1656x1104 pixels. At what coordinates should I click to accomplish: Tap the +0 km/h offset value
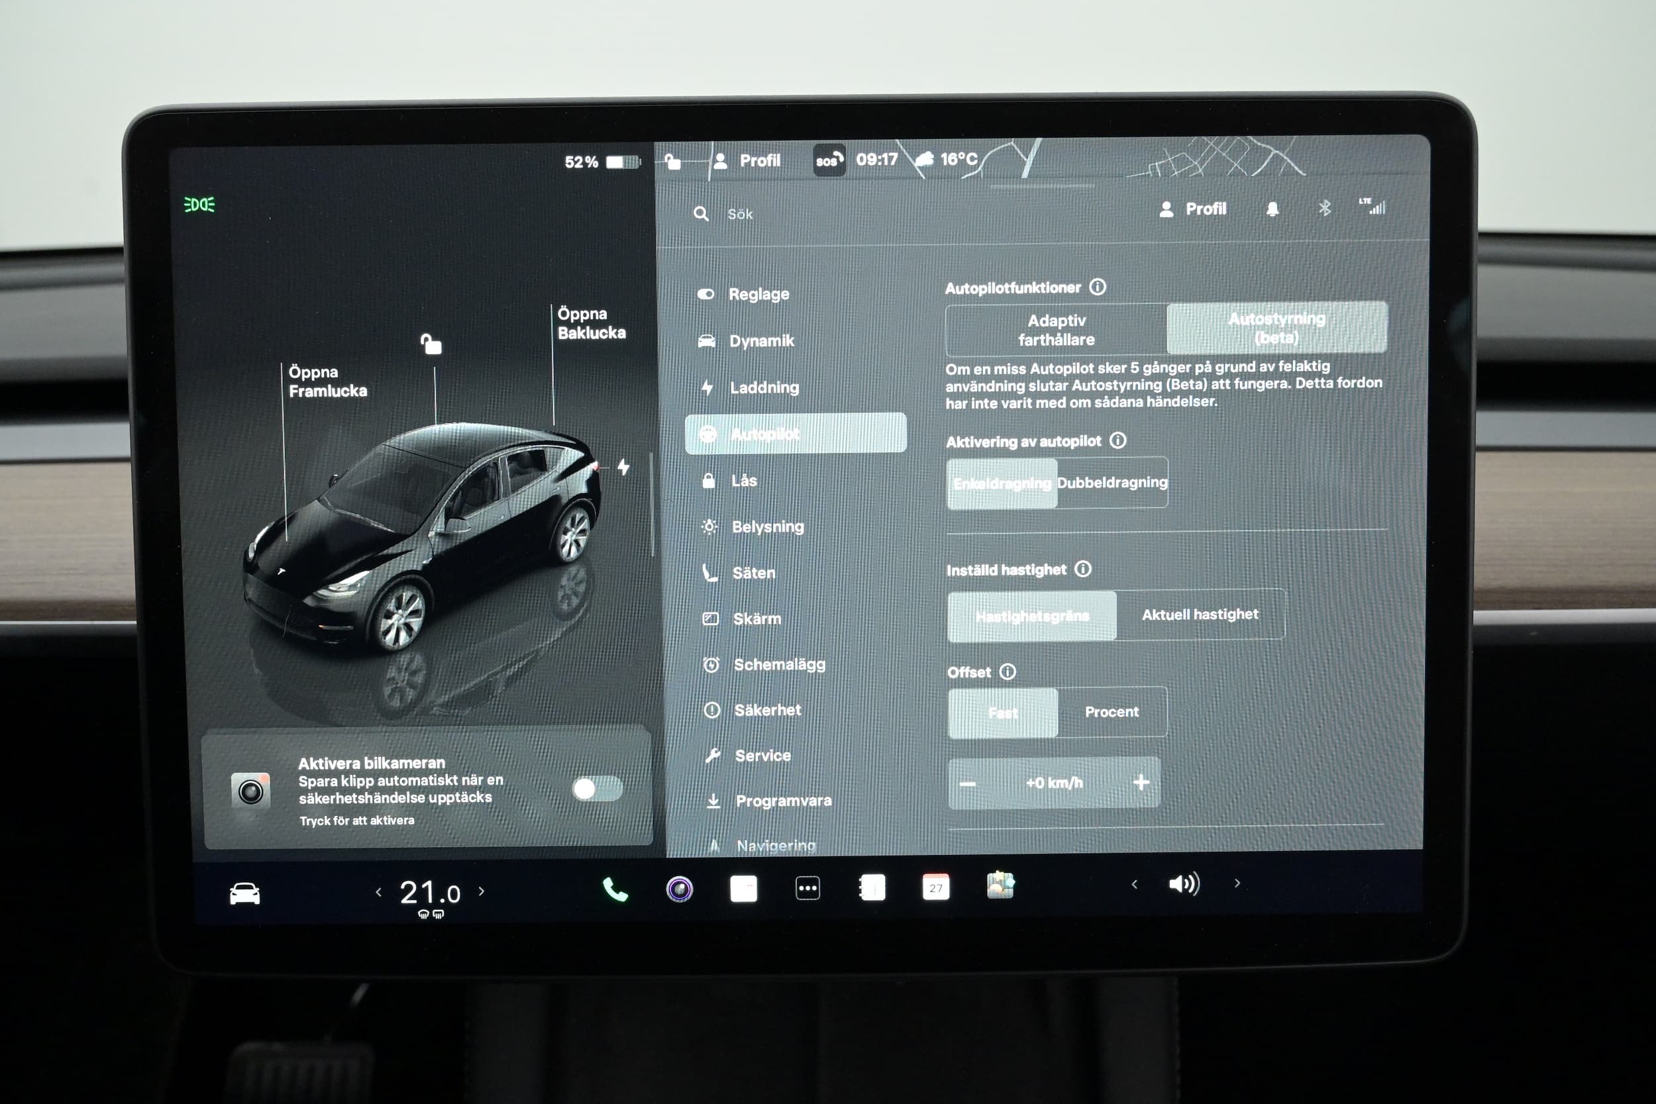1054,783
